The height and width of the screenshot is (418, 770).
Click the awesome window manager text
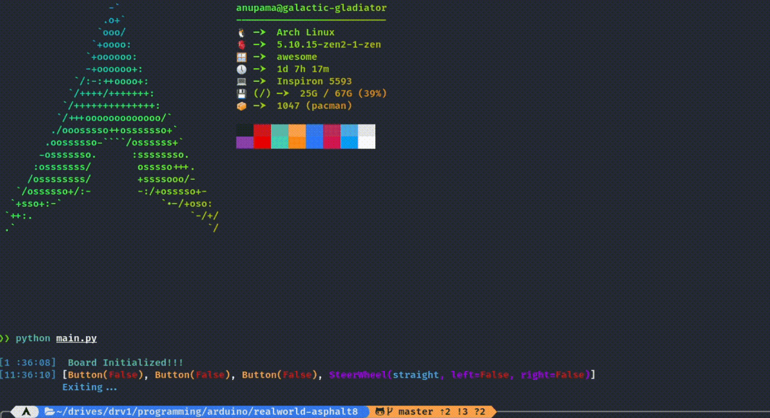[297, 57]
